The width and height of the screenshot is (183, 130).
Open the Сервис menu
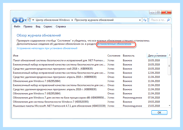coord(48,27)
